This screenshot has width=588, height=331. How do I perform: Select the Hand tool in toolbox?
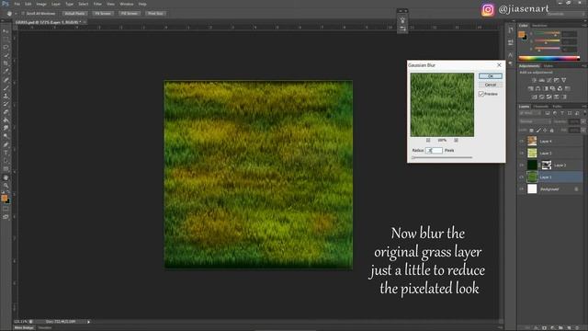coord(6,177)
